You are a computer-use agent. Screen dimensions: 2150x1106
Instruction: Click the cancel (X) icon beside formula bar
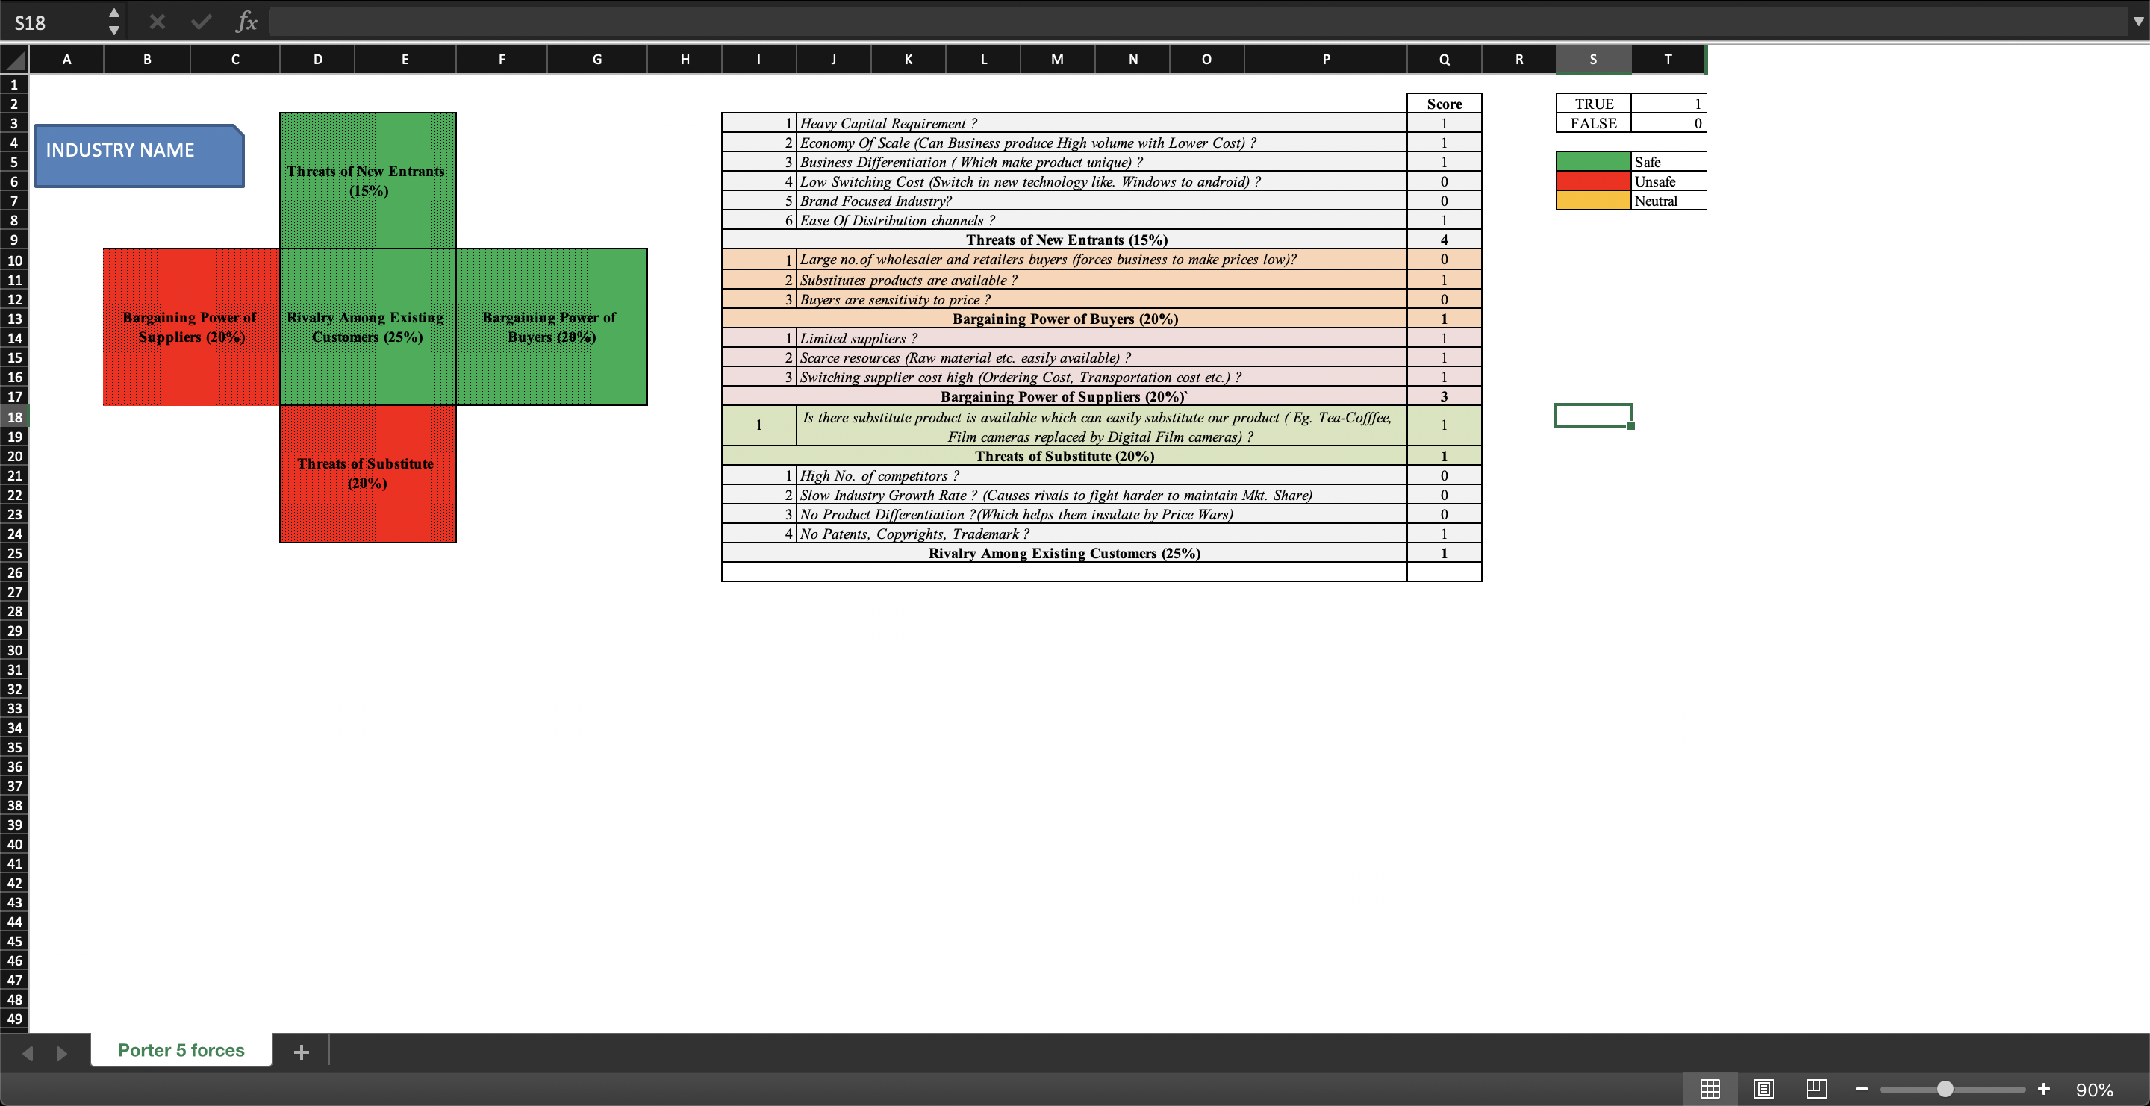(157, 22)
